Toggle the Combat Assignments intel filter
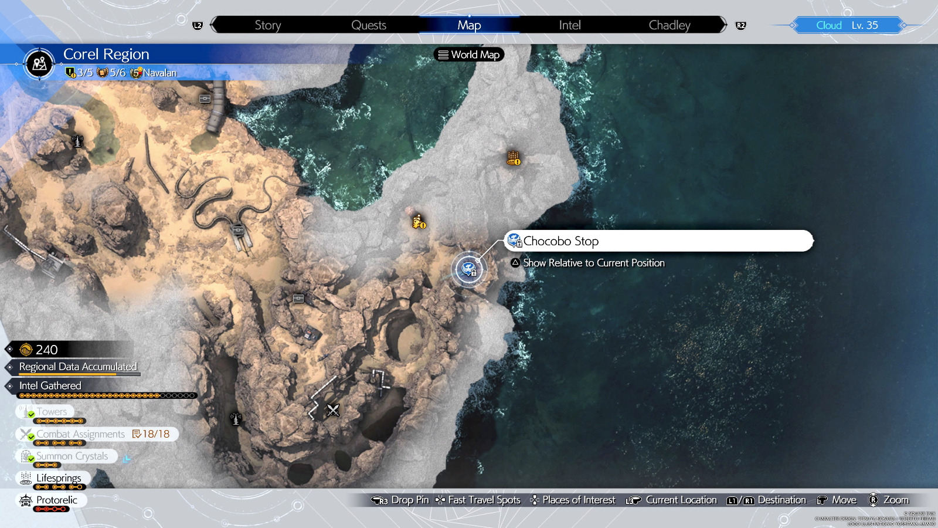Viewport: 938px width, 528px height. tap(80, 434)
